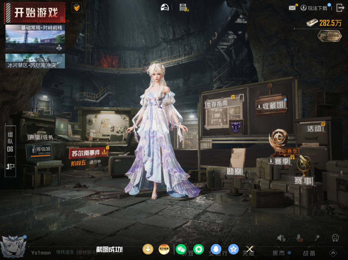The width and height of the screenshot is (348, 260).
Task: Toggle the muted microphone icon
Action: coord(299,238)
